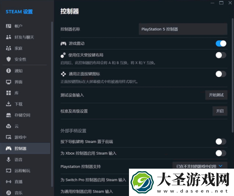
Task: Click the 帐户 account card icon
Action: [x=8, y=26]
